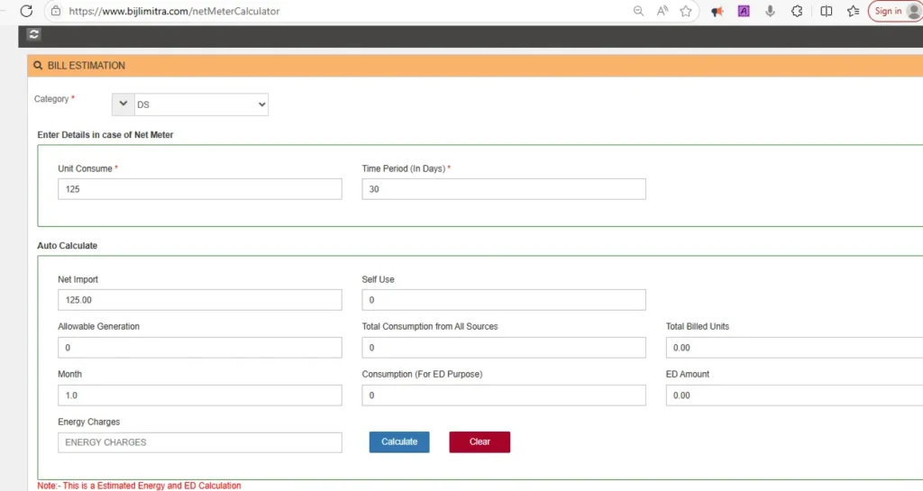923x491 pixels.
Task: Click the megaphone extension icon
Action: (x=717, y=11)
